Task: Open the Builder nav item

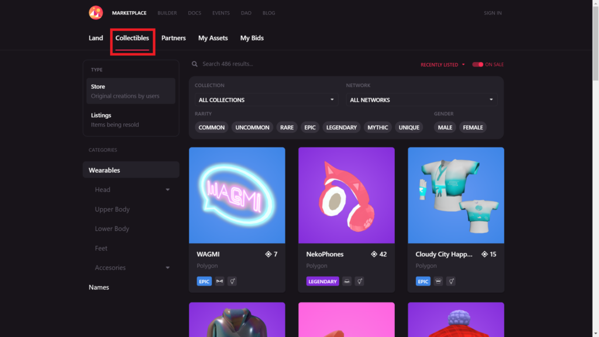Action: pos(167,13)
